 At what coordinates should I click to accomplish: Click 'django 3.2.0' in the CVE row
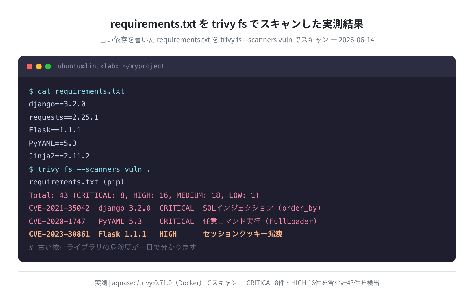pos(125,208)
